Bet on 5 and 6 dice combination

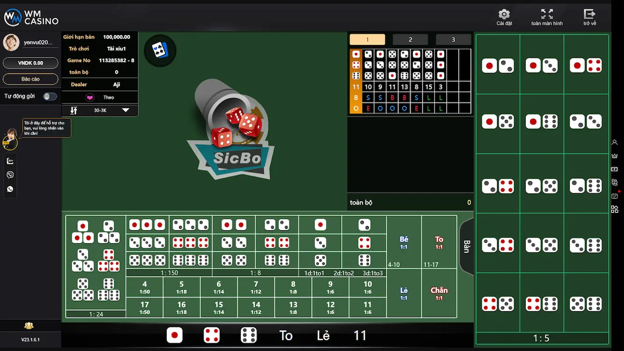tap(586, 304)
